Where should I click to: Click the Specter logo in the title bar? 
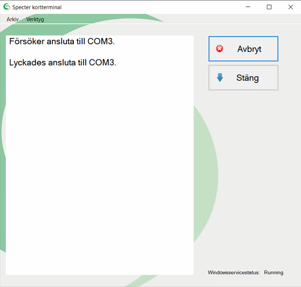6,7
